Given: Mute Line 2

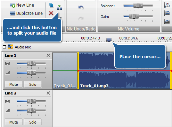Looking at the screenshot, I should tap(14, 122).
